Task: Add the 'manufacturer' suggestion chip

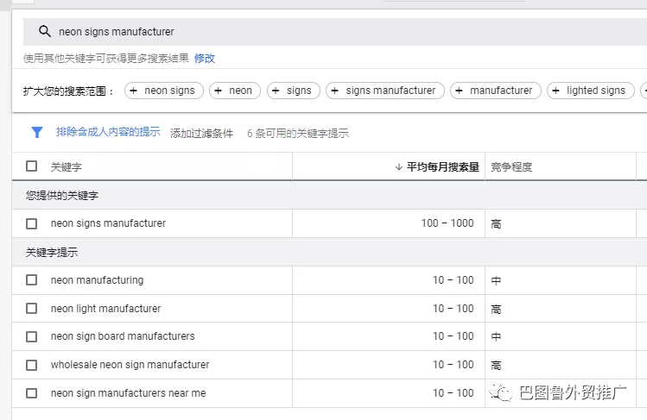Action: [496, 91]
